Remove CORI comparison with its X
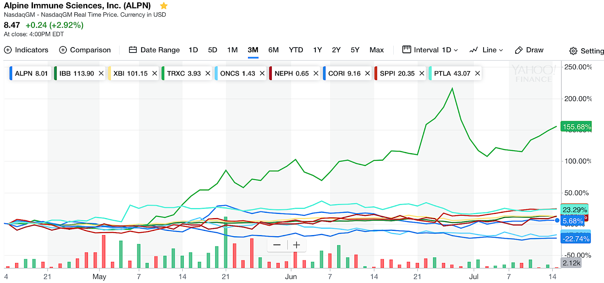Image resolution: width=604 pixels, height=283 pixels. coord(367,73)
